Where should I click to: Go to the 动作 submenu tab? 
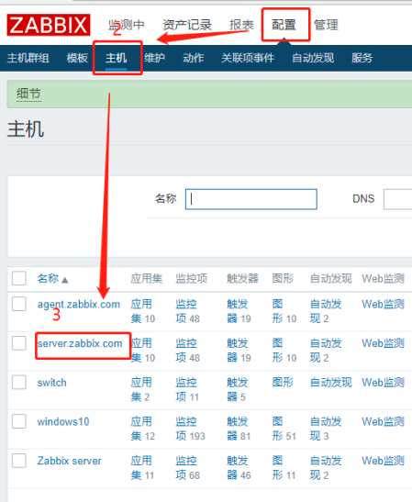[x=194, y=58]
